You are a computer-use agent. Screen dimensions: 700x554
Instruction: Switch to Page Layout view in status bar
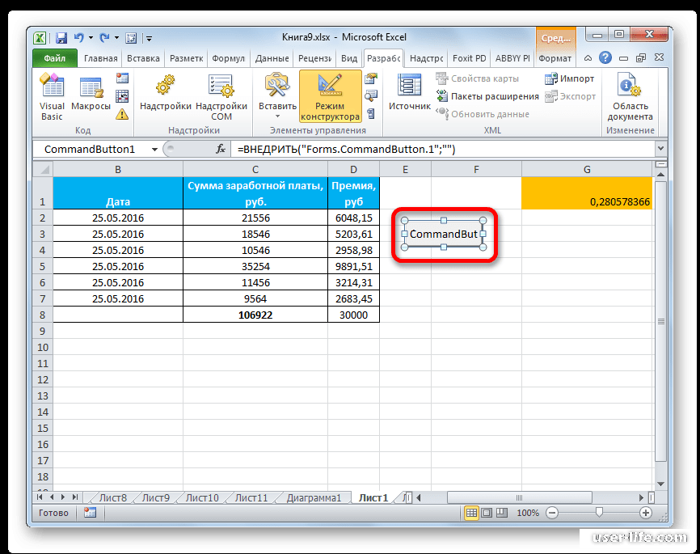point(487,512)
